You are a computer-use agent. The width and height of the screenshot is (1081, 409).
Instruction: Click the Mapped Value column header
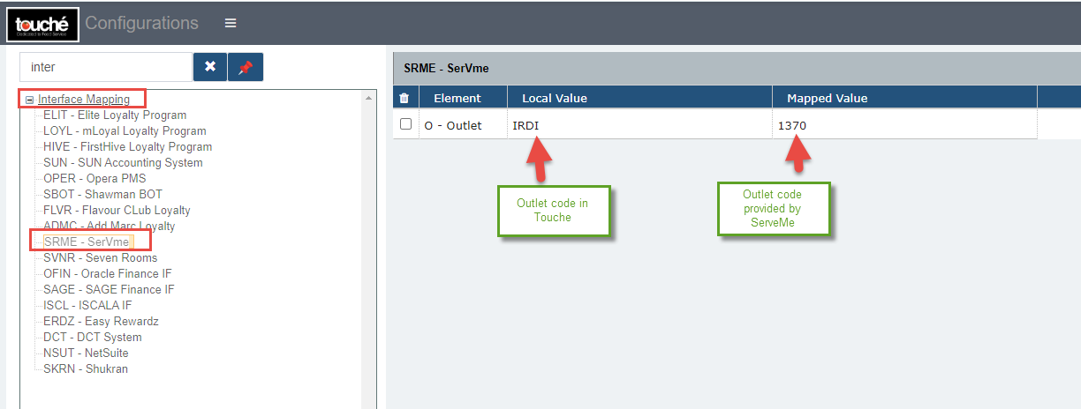pyautogui.click(x=827, y=99)
